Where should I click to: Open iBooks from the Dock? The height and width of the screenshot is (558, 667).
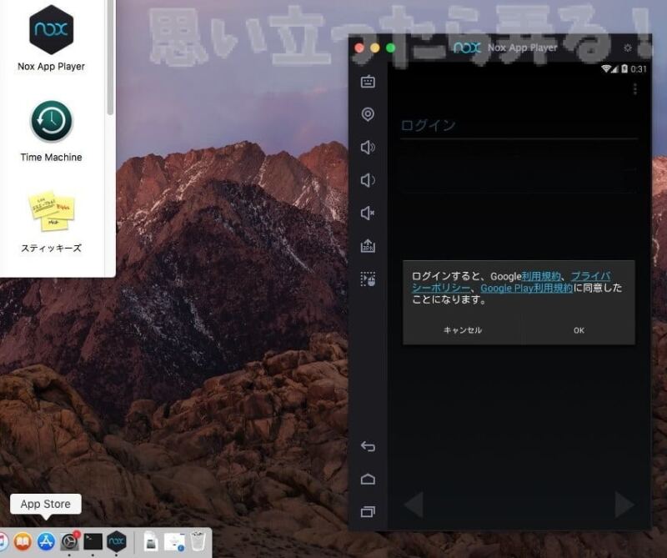click(23, 541)
